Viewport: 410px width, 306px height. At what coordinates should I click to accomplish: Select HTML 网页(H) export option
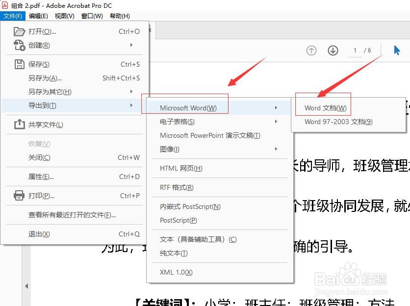click(219, 168)
